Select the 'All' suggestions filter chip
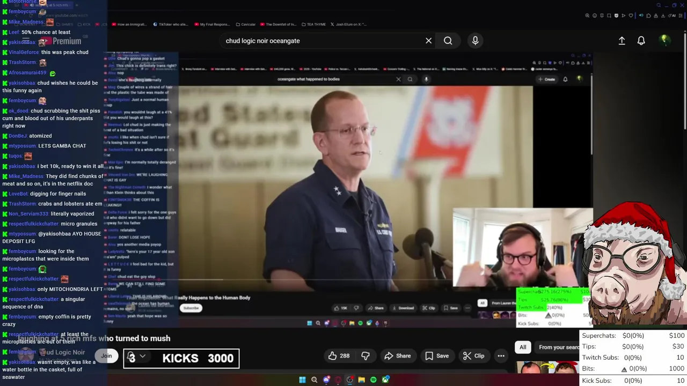 (x=523, y=347)
